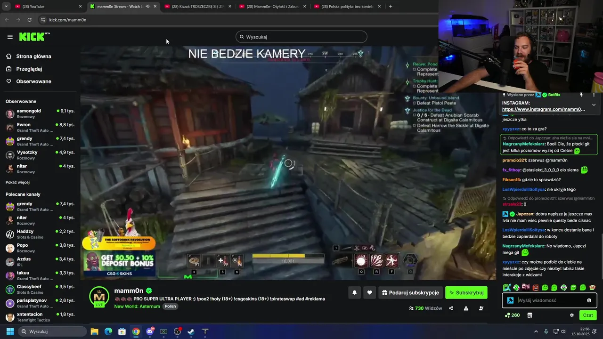Open Classybeef channel in recommended list
Viewport: 603px width, 339px height.
pyautogui.click(x=40, y=289)
